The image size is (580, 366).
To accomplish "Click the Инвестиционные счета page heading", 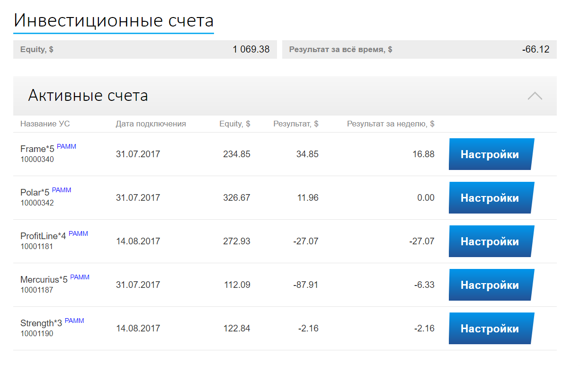I will click(114, 21).
